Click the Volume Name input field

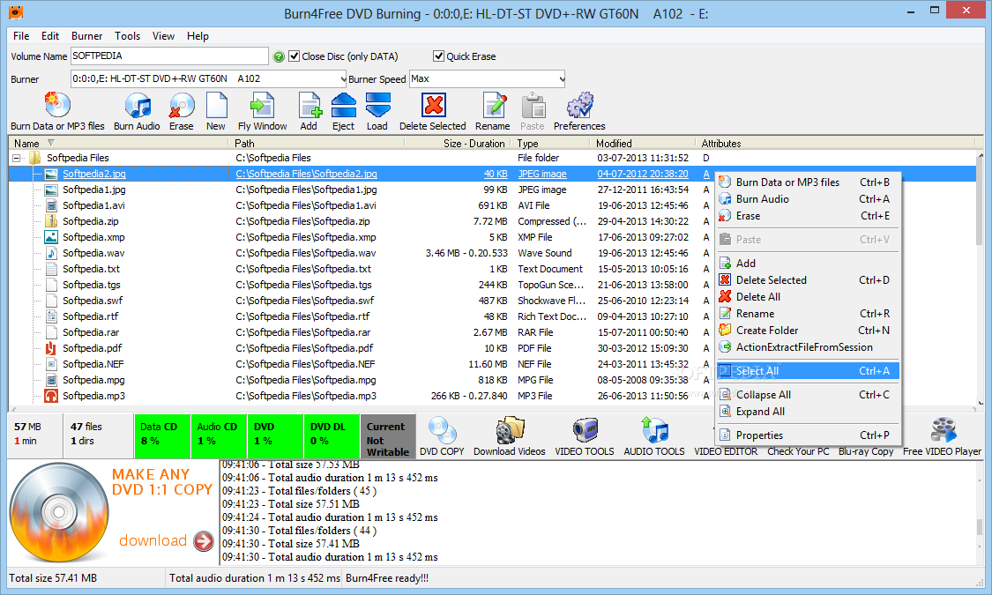pyautogui.click(x=169, y=56)
